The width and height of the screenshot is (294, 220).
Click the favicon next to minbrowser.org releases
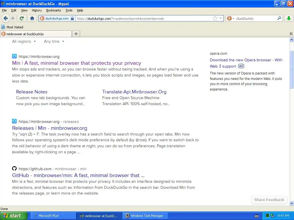(14, 121)
